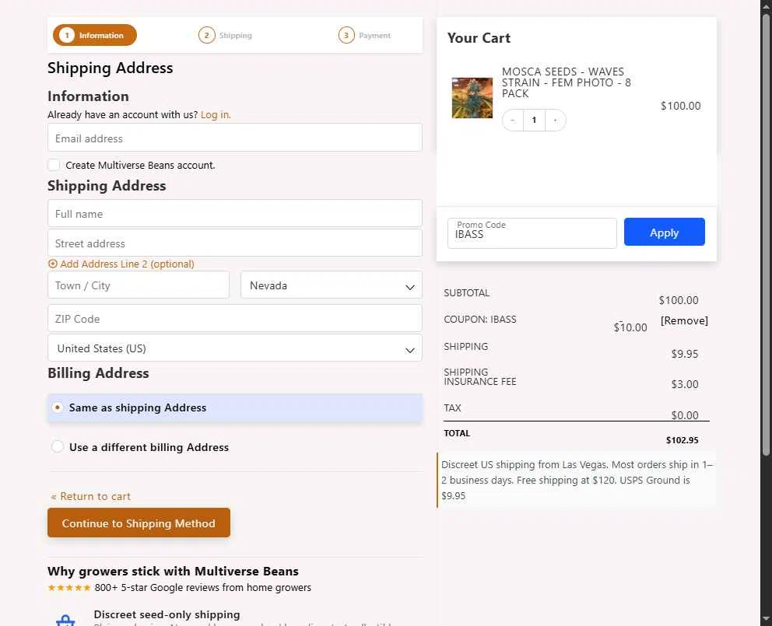Go to step 2 Shipping tab
Screen dimensions: 772x626
(225, 35)
